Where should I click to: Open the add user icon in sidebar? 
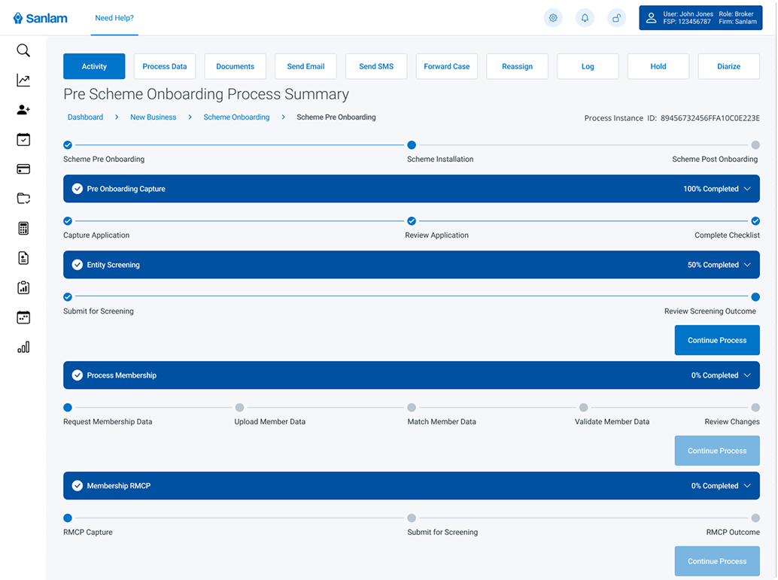(23, 110)
